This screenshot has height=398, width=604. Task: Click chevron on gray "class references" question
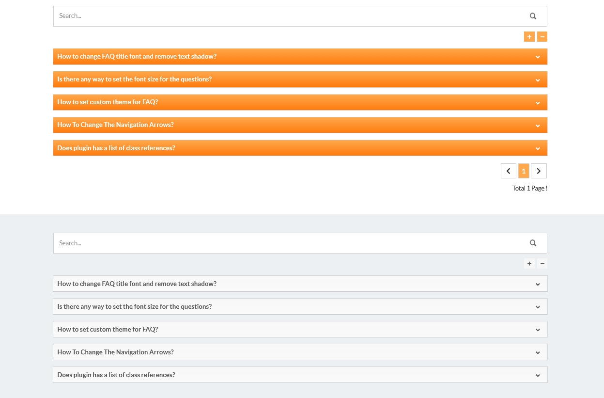[x=537, y=375]
